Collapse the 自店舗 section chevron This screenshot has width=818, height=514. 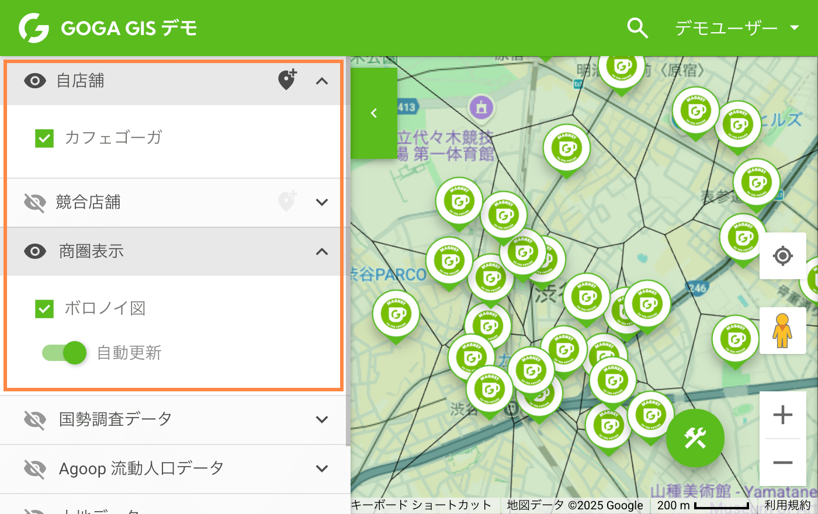click(x=321, y=81)
